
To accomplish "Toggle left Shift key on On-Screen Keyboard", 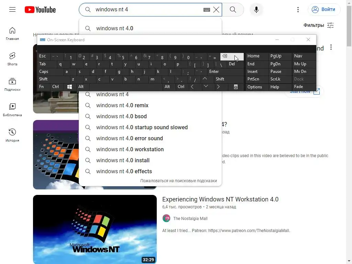I will [54, 79].
